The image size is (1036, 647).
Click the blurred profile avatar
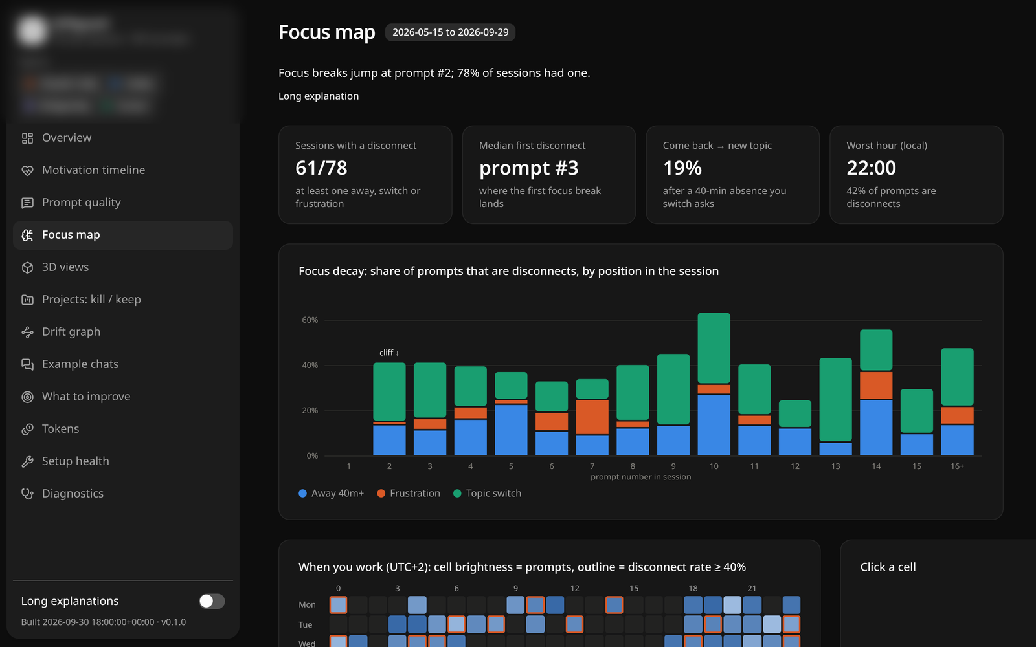pyautogui.click(x=32, y=30)
